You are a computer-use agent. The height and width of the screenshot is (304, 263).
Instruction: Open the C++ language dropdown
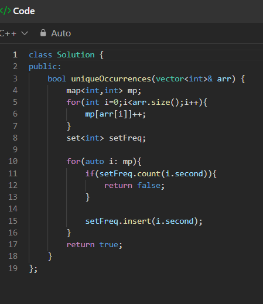coord(14,33)
